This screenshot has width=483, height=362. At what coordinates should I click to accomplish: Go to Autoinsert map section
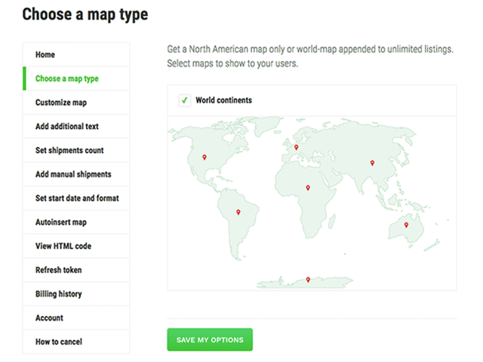[x=61, y=222]
